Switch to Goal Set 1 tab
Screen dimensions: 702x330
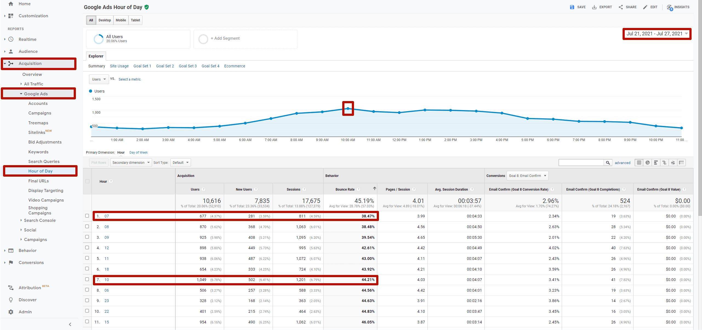pyautogui.click(x=142, y=66)
